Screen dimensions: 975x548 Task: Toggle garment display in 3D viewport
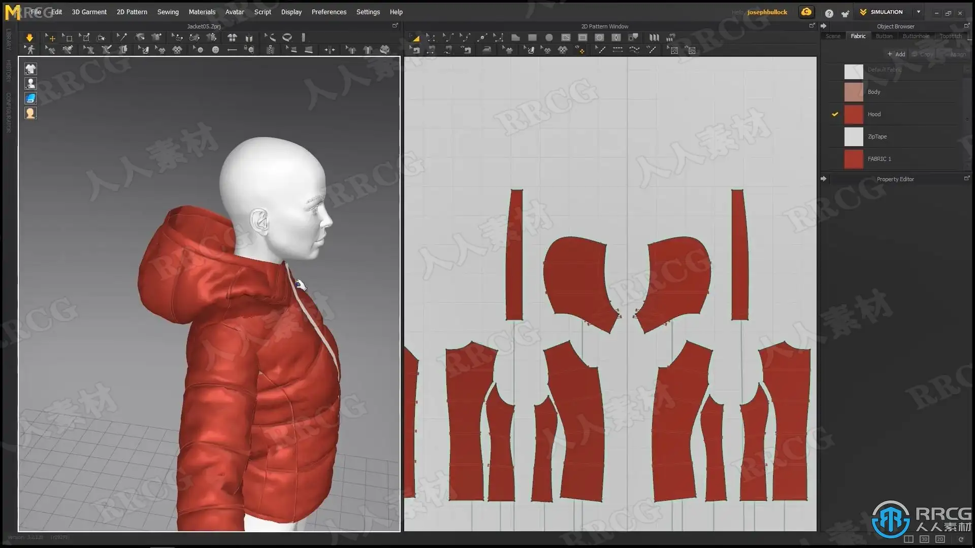point(30,69)
